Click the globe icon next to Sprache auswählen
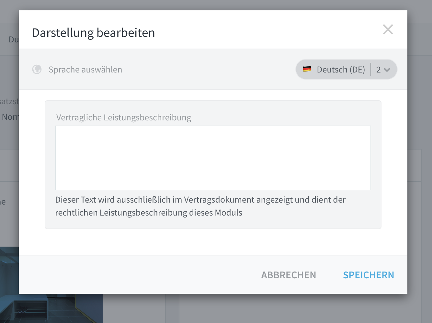The width and height of the screenshot is (432, 323). [x=37, y=69]
